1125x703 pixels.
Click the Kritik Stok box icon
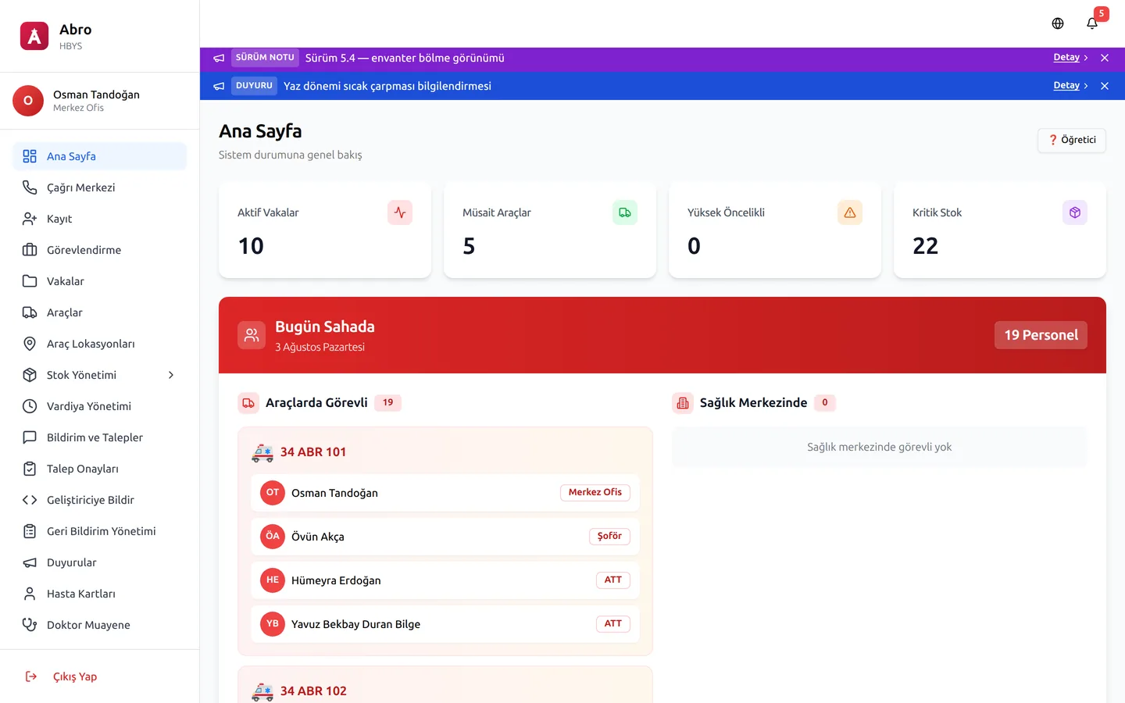[1075, 212]
